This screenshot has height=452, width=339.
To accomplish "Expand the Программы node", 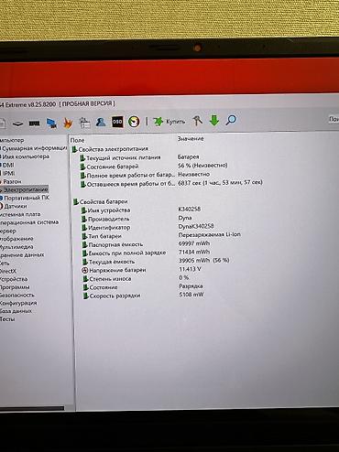I will pyautogui.click(x=15, y=287).
